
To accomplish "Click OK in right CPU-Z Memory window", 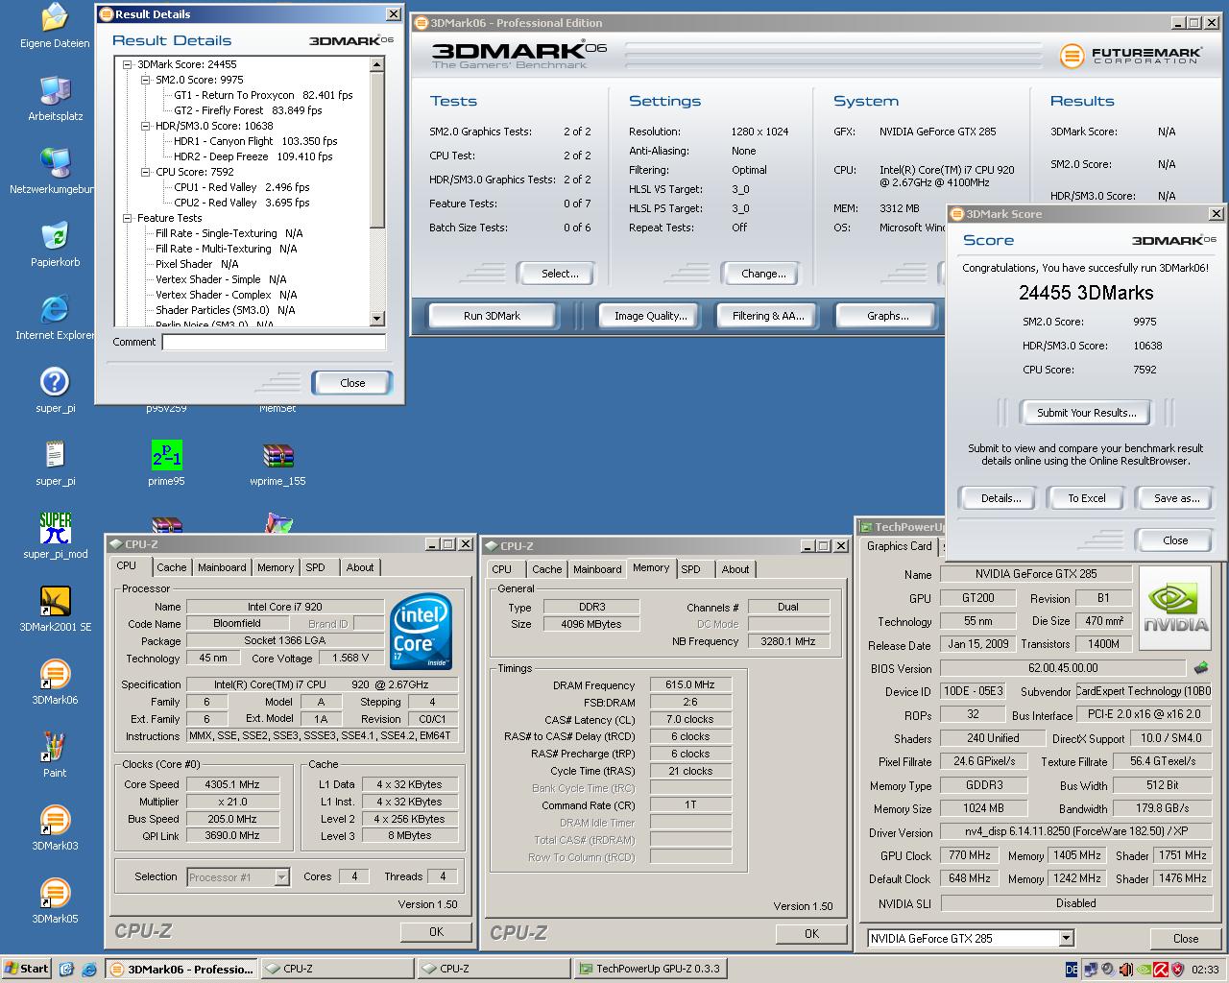I will point(811,933).
